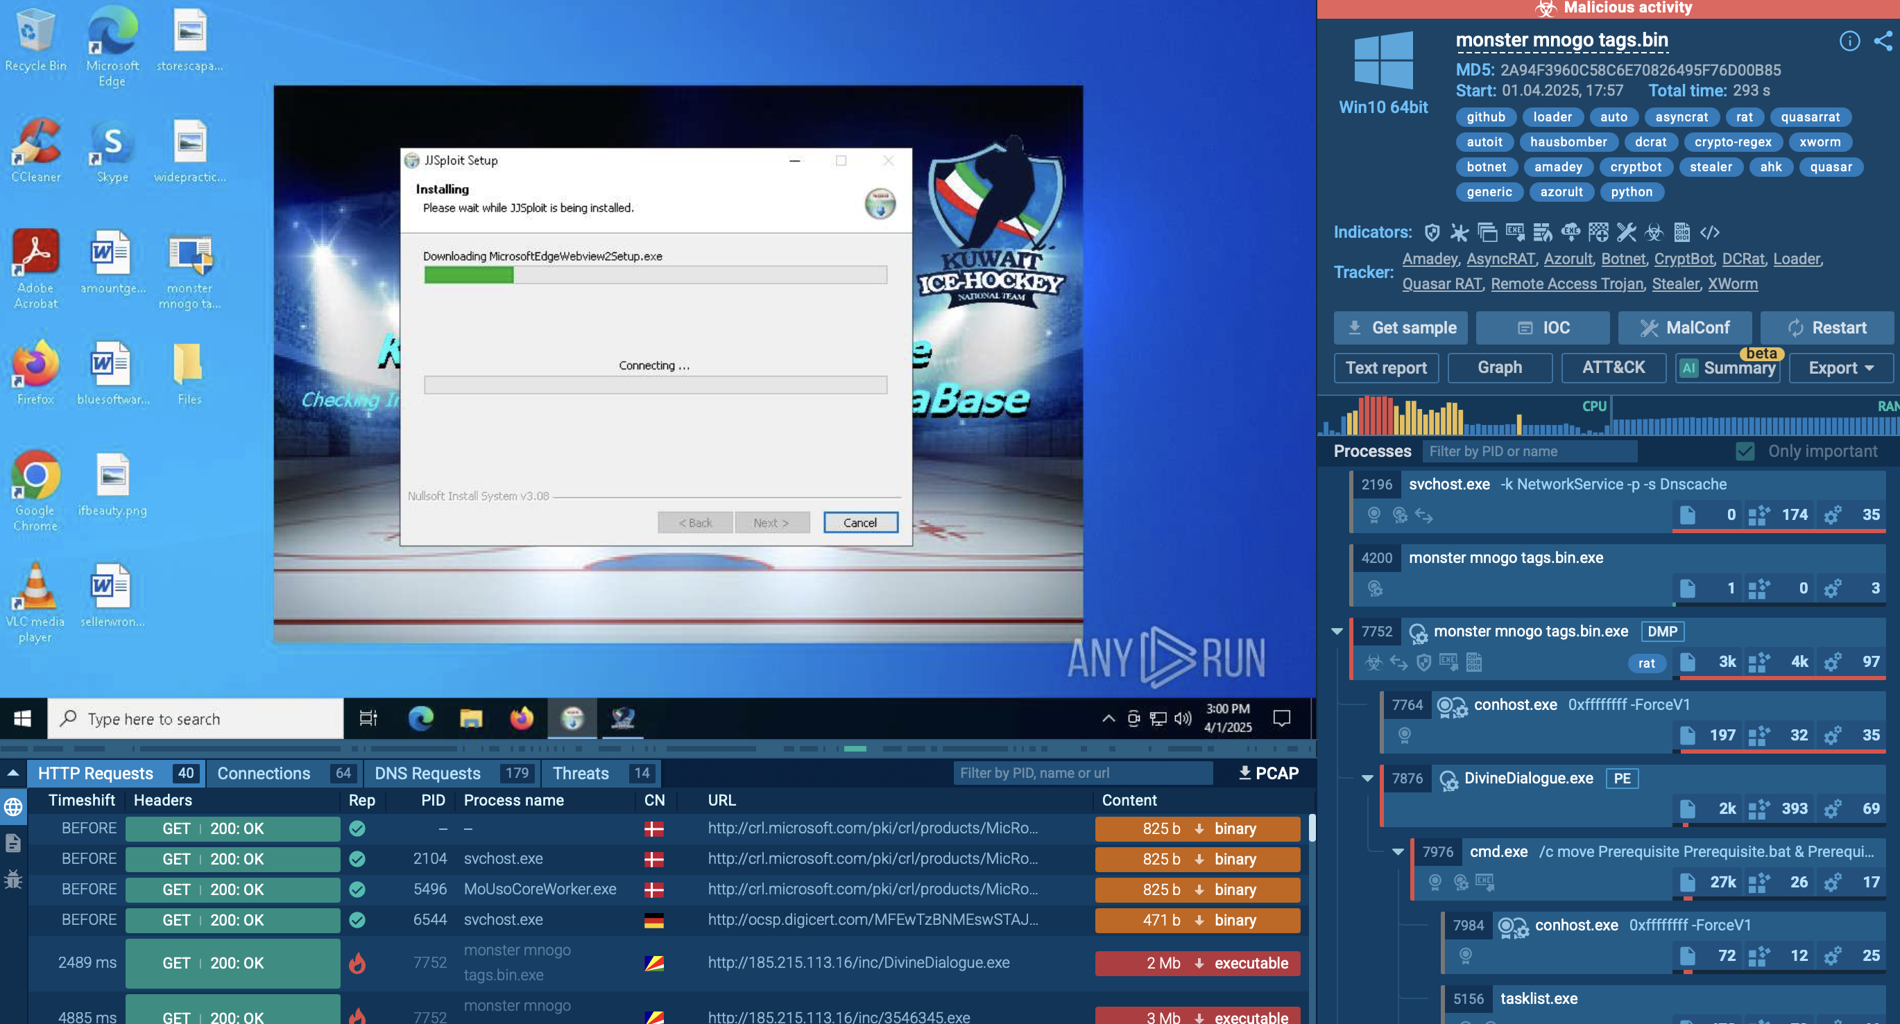Click the volume icon in system tray

click(x=1183, y=718)
